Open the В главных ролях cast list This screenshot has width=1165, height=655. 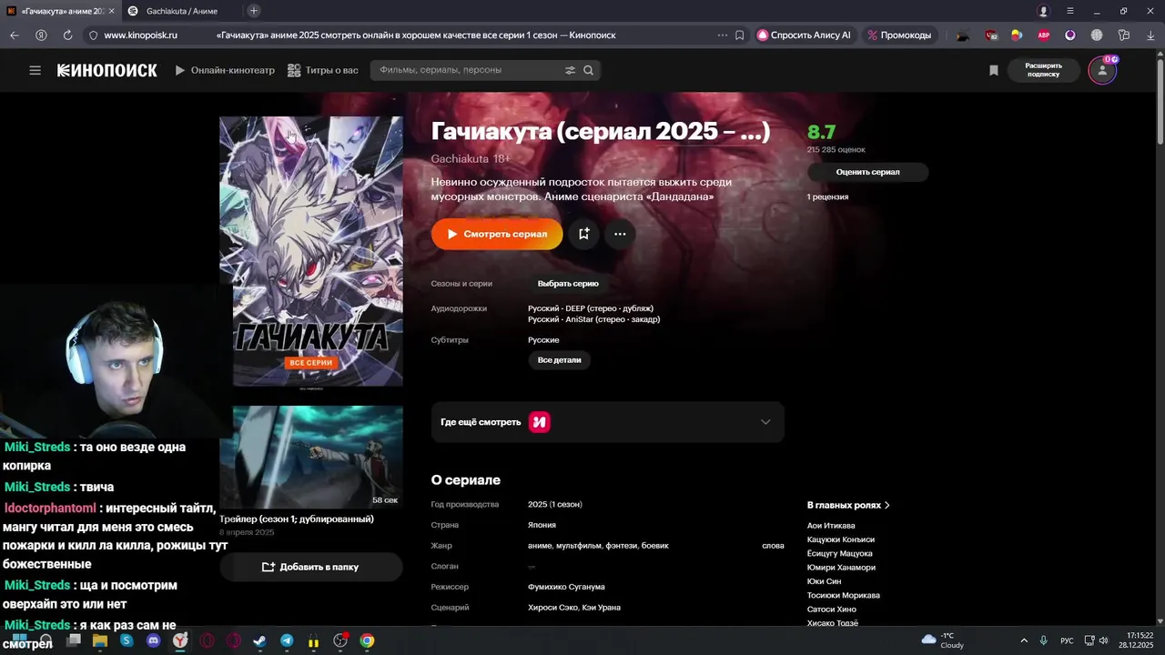[x=848, y=505]
